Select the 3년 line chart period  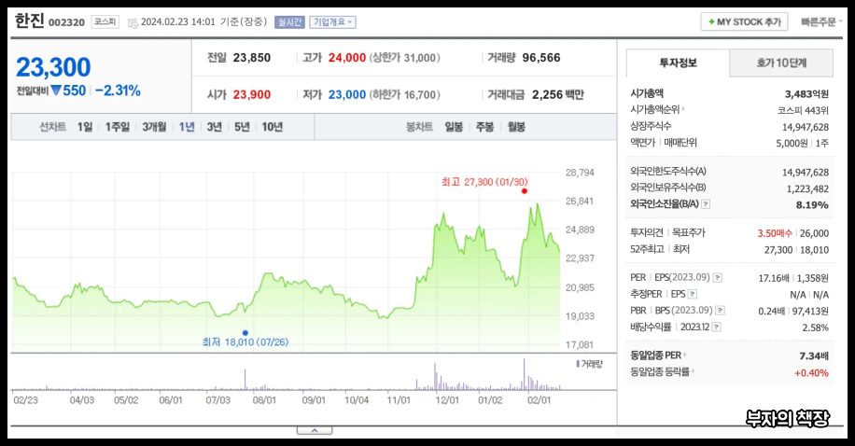(x=215, y=127)
